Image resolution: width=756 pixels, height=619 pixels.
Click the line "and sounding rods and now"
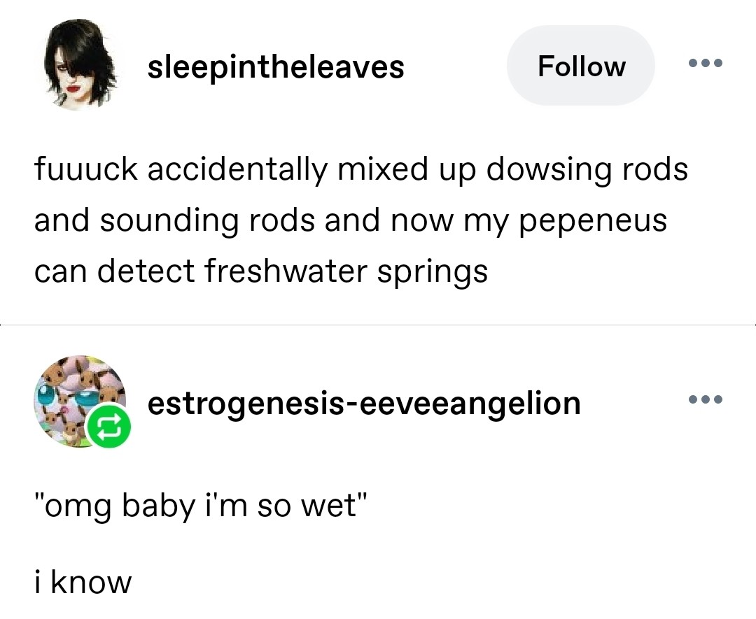[x=351, y=220]
